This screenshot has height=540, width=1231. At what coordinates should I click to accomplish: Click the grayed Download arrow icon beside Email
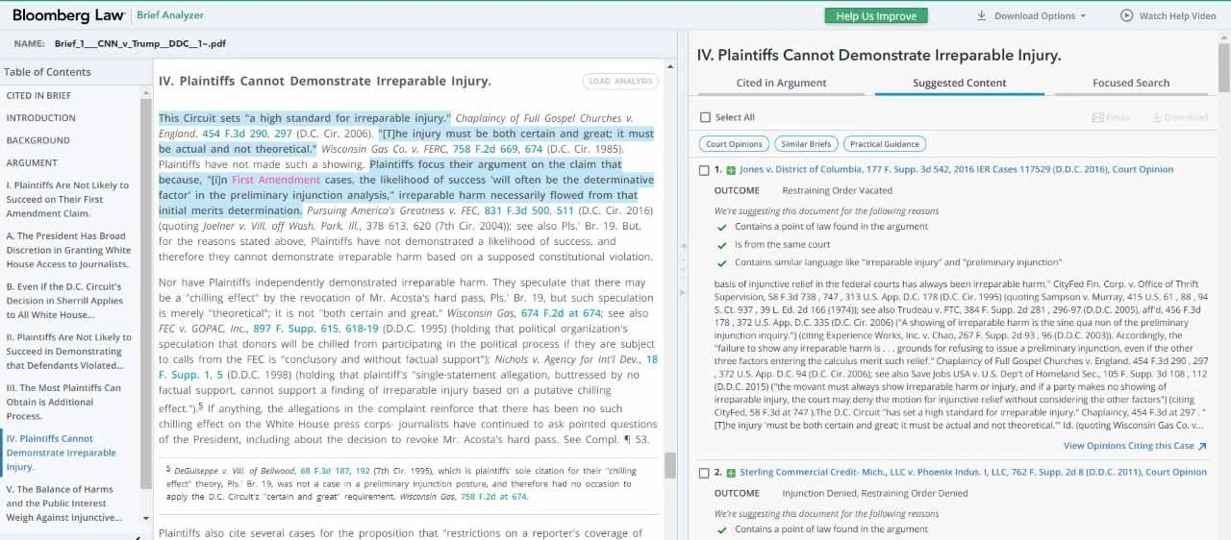click(1157, 117)
